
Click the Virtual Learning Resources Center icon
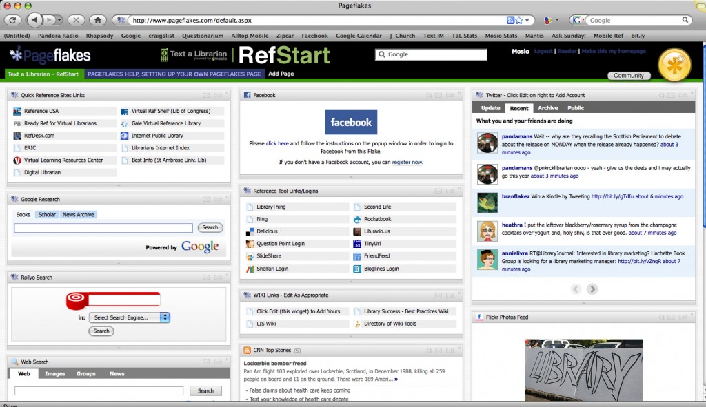point(17,160)
